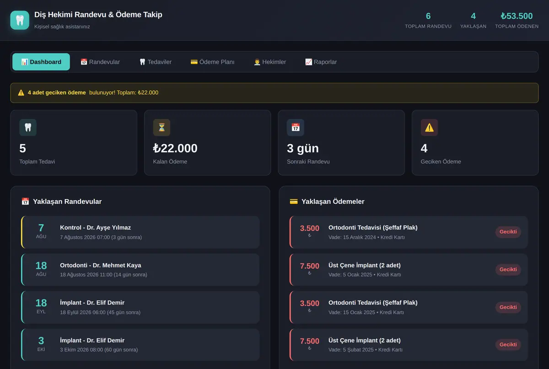Click Ortodonti Tedavisi payment due 15 Aralık 2024
The height and width of the screenshot is (369, 549).
pos(409,232)
